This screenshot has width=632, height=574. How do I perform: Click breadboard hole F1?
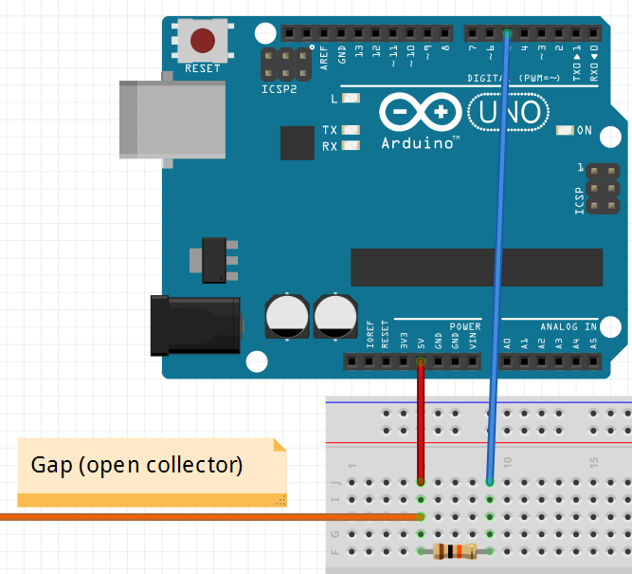coord(352,551)
